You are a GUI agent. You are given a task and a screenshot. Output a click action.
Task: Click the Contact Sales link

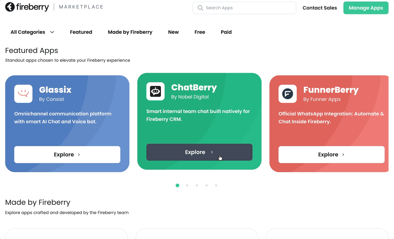(x=320, y=8)
